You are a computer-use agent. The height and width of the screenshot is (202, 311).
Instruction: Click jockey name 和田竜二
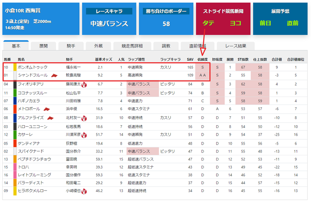click(x=73, y=183)
